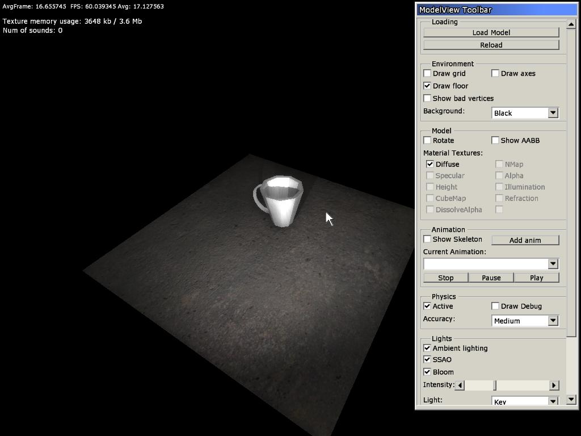This screenshot has height=436, width=581.
Task: Open the Background color dropdown
Action: coord(553,113)
